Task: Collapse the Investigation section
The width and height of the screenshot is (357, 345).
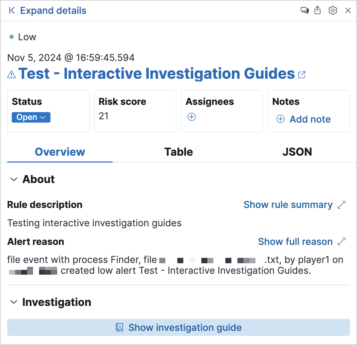Action: coord(14,302)
